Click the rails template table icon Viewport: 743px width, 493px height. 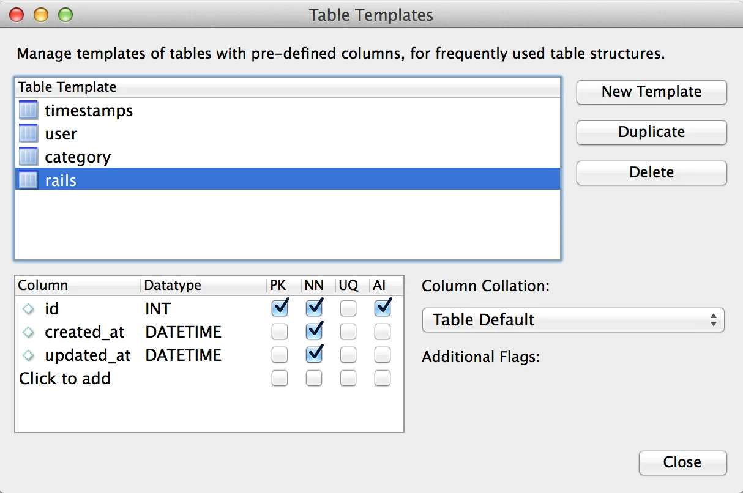point(28,180)
